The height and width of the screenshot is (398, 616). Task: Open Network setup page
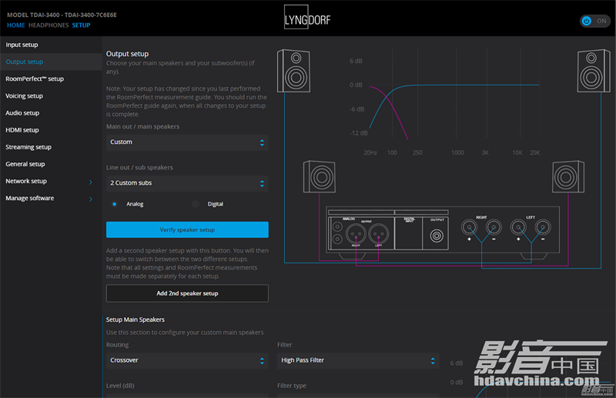tap(26, 181)
